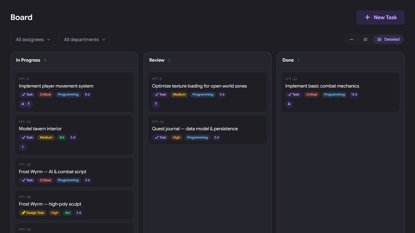Screen dimensions: 415x233
Task: Click Critical tag on player movement card
Action: click(x=45, y=94)
